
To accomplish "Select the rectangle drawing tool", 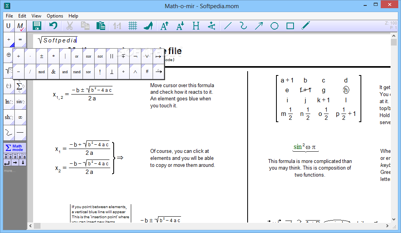I will [290, 26].
